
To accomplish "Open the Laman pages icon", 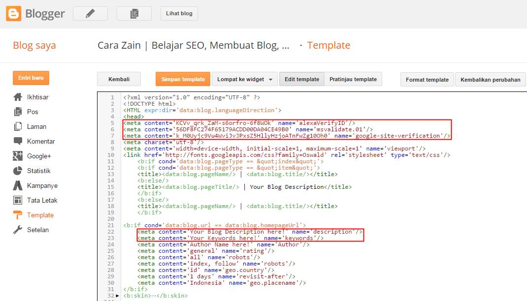I will click(x=17, y=126).
